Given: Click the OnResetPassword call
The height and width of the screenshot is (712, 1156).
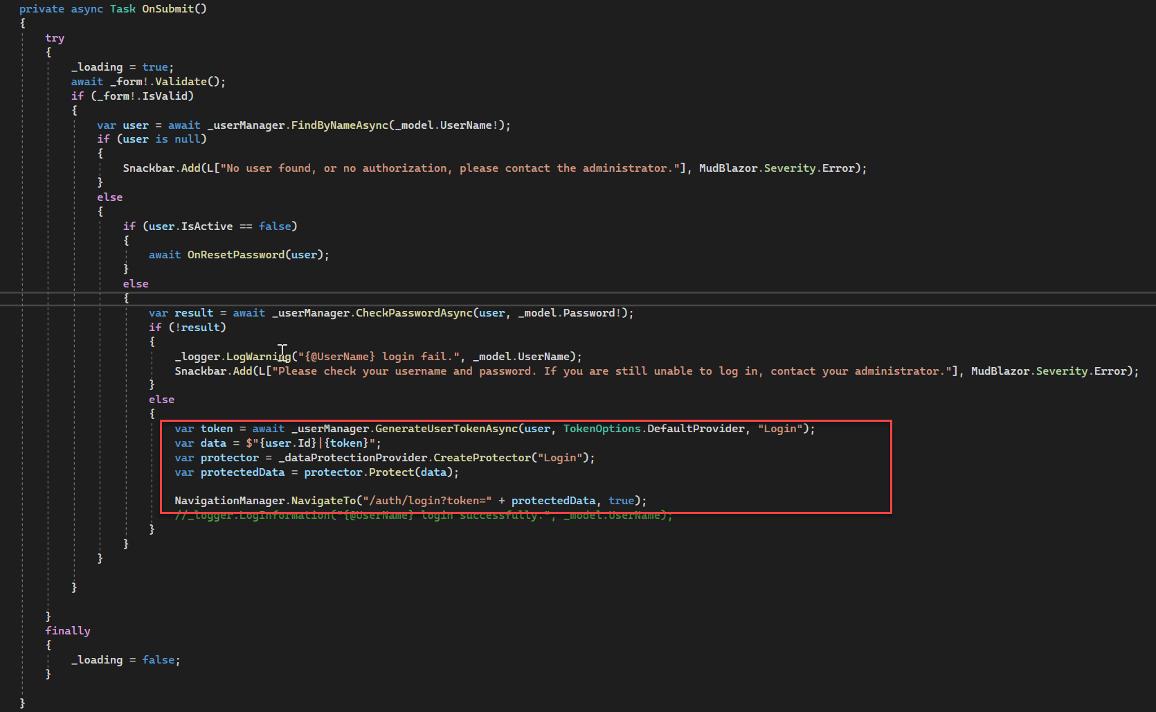Looking at the screenshot, I should 236,255.
